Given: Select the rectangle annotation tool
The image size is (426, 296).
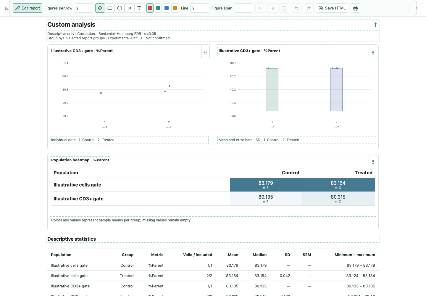Looking at the screenshot, I should 110,8.
